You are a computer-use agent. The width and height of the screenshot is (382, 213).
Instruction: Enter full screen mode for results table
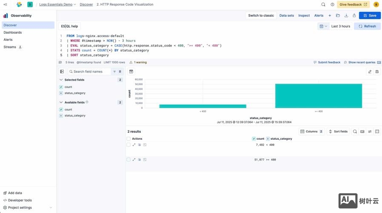[x=377, y=132]
